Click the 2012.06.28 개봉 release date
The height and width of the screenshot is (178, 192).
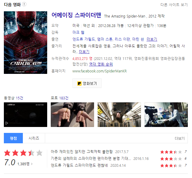pyautogui.click(x=111, y=26)
